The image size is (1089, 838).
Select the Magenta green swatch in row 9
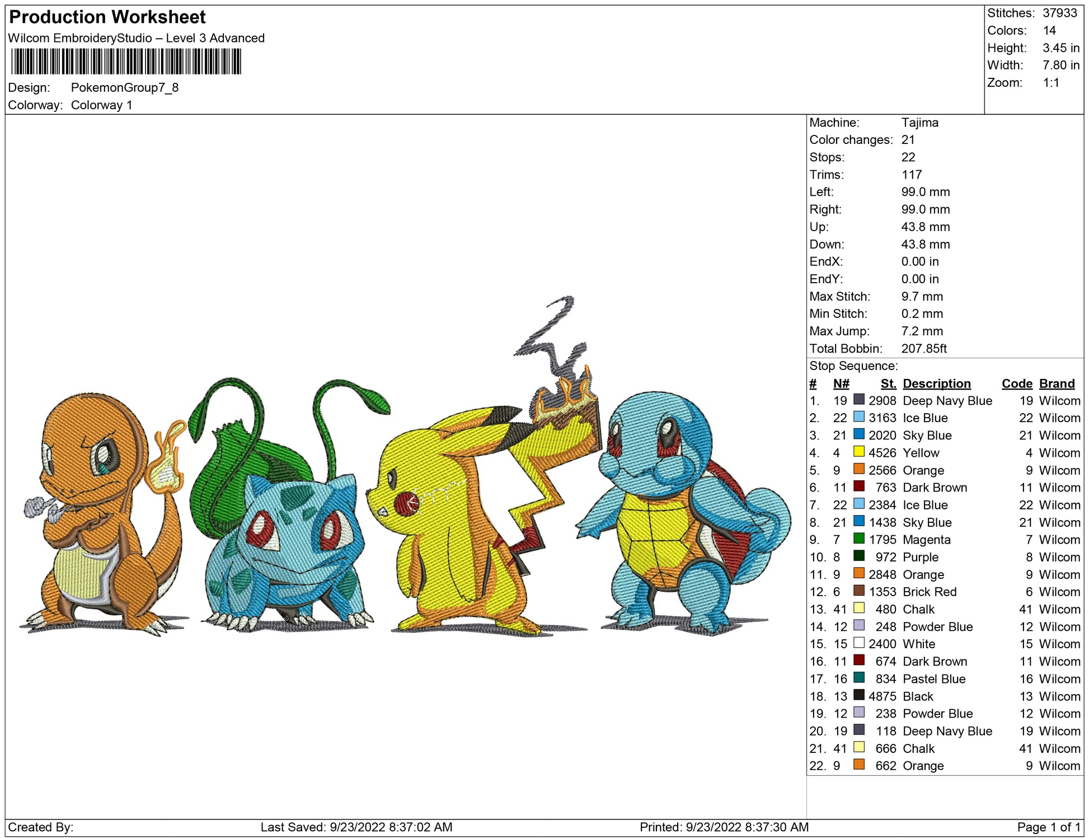point(858,539)
